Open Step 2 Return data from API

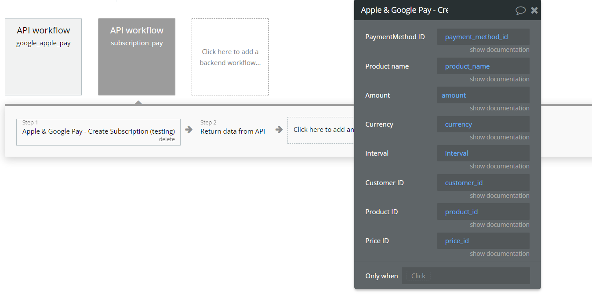click(x=232, y=131)
